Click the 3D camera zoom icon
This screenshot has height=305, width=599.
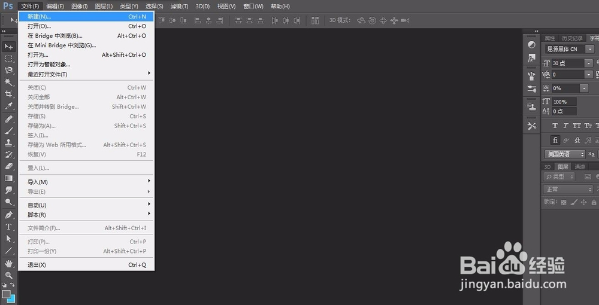point(406,20)
